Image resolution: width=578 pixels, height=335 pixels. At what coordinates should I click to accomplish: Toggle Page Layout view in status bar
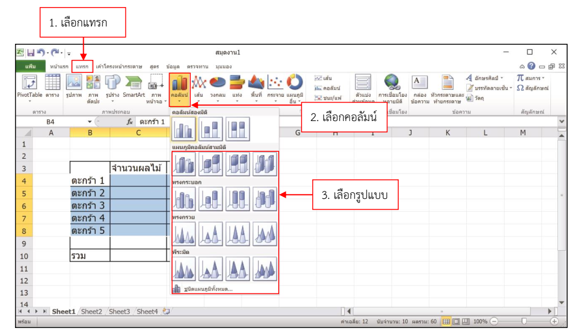(456, 321)
